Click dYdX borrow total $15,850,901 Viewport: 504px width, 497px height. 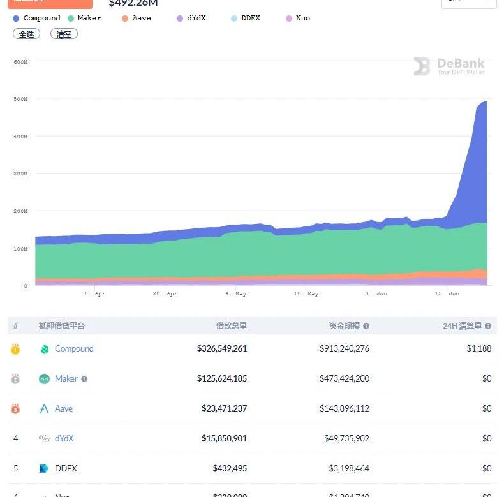[225, 438]
